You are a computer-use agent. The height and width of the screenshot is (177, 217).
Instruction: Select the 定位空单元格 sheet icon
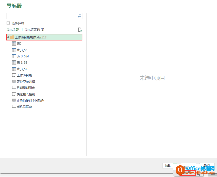click(14, 81)
